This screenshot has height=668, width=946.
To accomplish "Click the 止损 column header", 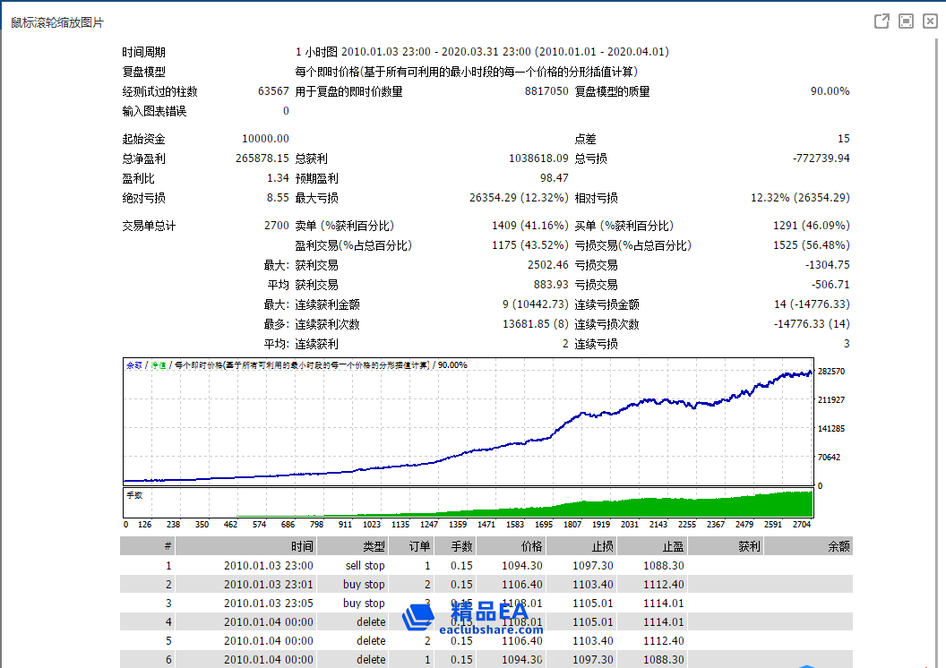I will (602, 546).
